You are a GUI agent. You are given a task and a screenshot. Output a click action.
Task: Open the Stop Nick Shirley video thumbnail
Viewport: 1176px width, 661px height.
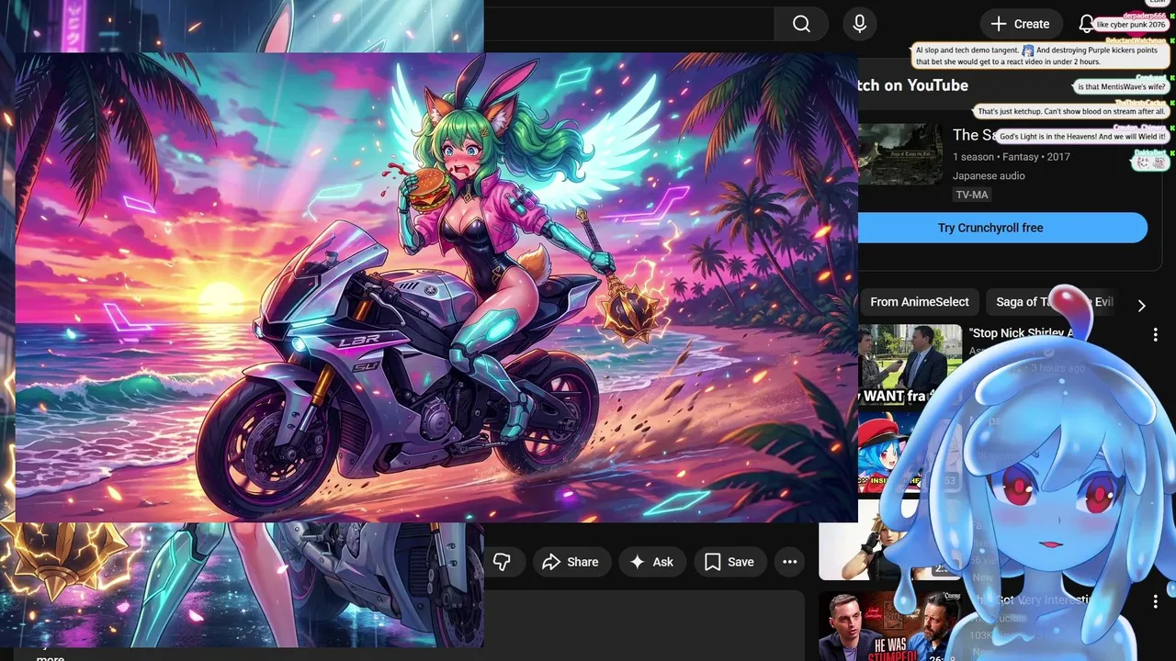click(910, 364)
